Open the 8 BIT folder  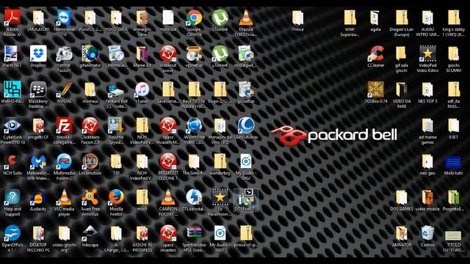click(x=453, y=125)
